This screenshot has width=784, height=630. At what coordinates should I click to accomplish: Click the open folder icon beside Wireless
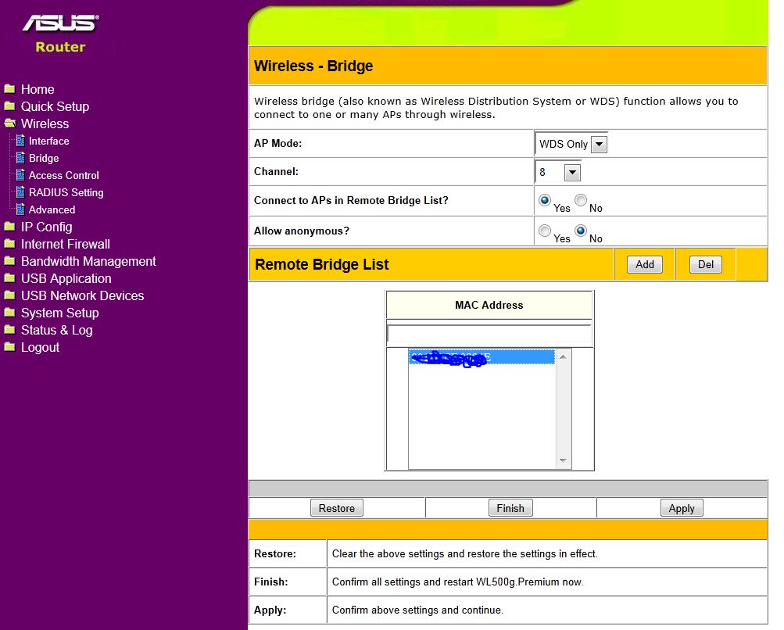[x=9, y=123]
